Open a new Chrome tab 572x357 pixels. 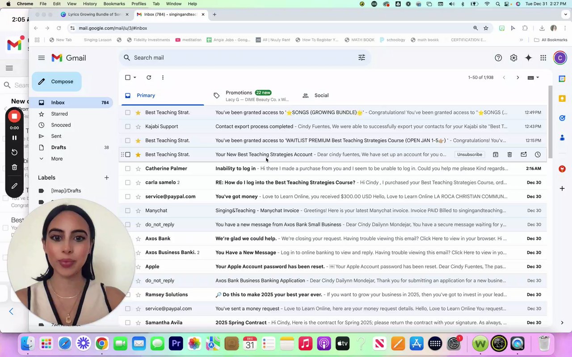coord(214,14)
